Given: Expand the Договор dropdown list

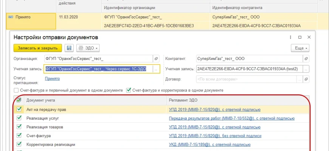Looking at the screenshot, I should [x=299, y=79].
